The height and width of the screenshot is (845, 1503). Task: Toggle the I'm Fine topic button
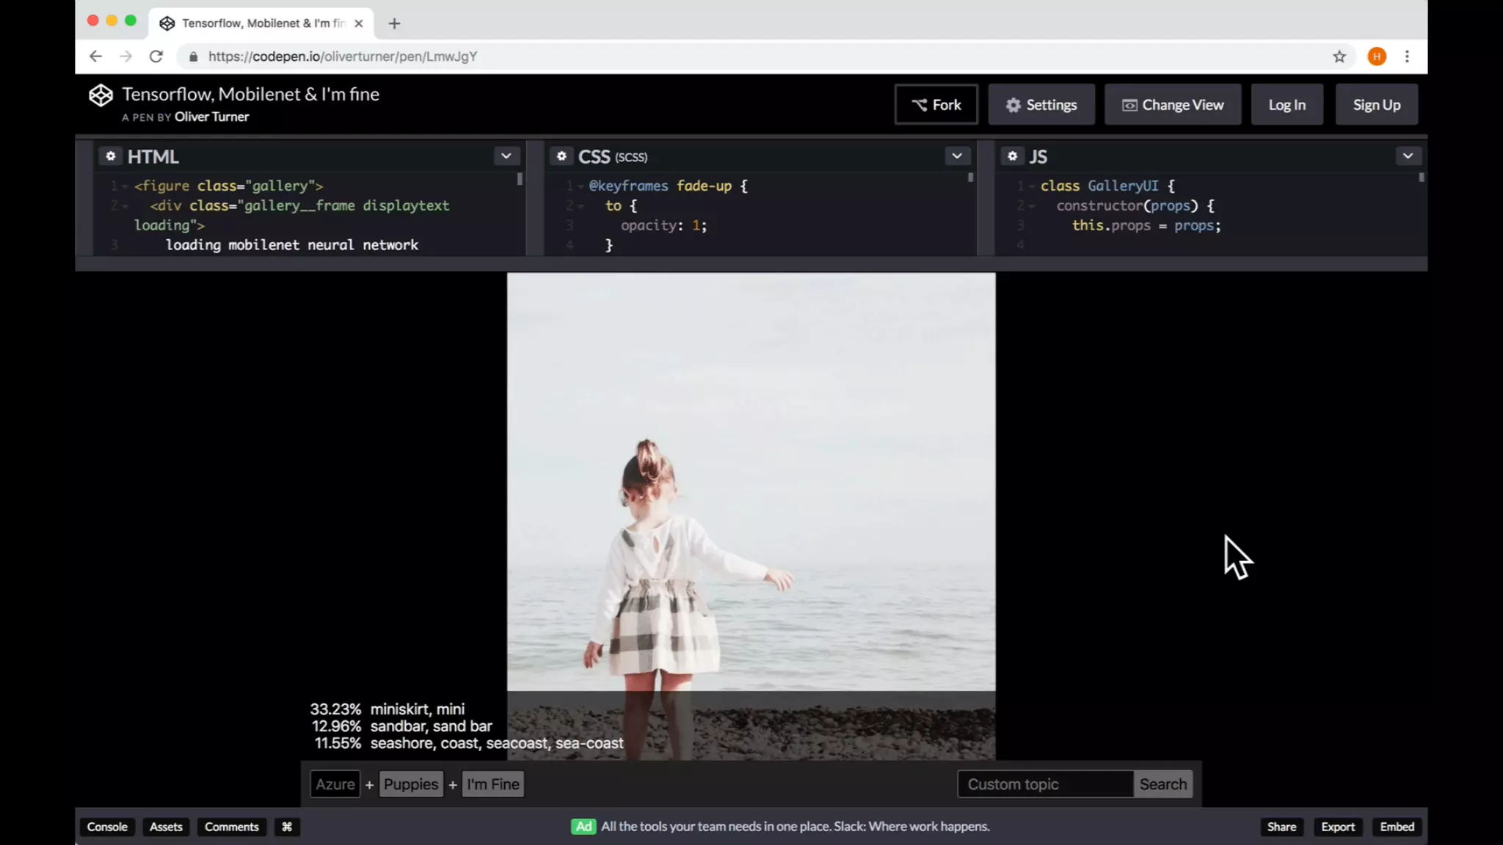tap(493, 784)
